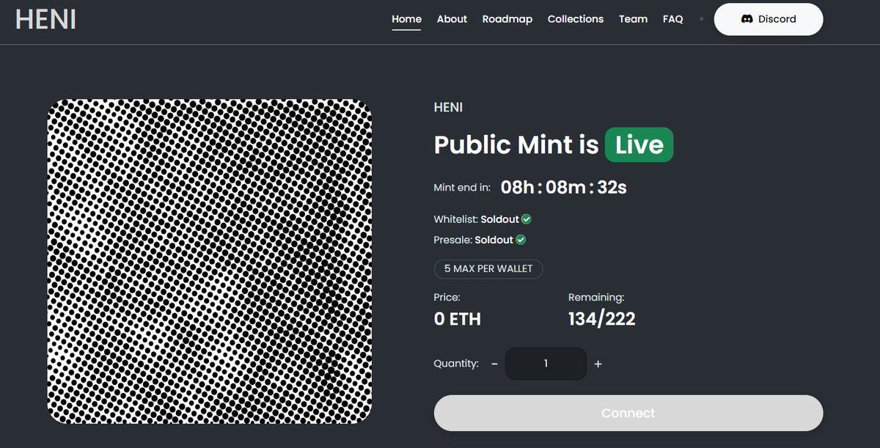The height and width of the screenshot is (448, 880).
Task: Click the Whitelist soldout check icon
Action: click(x=527, y=219)
